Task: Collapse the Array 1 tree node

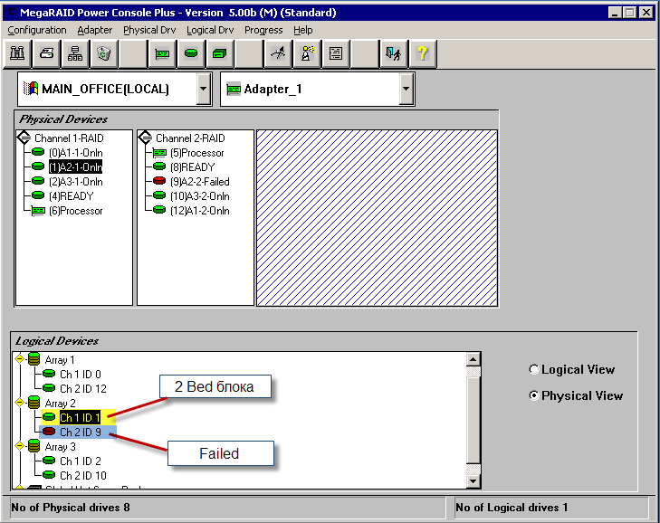Action: (20, 359)
